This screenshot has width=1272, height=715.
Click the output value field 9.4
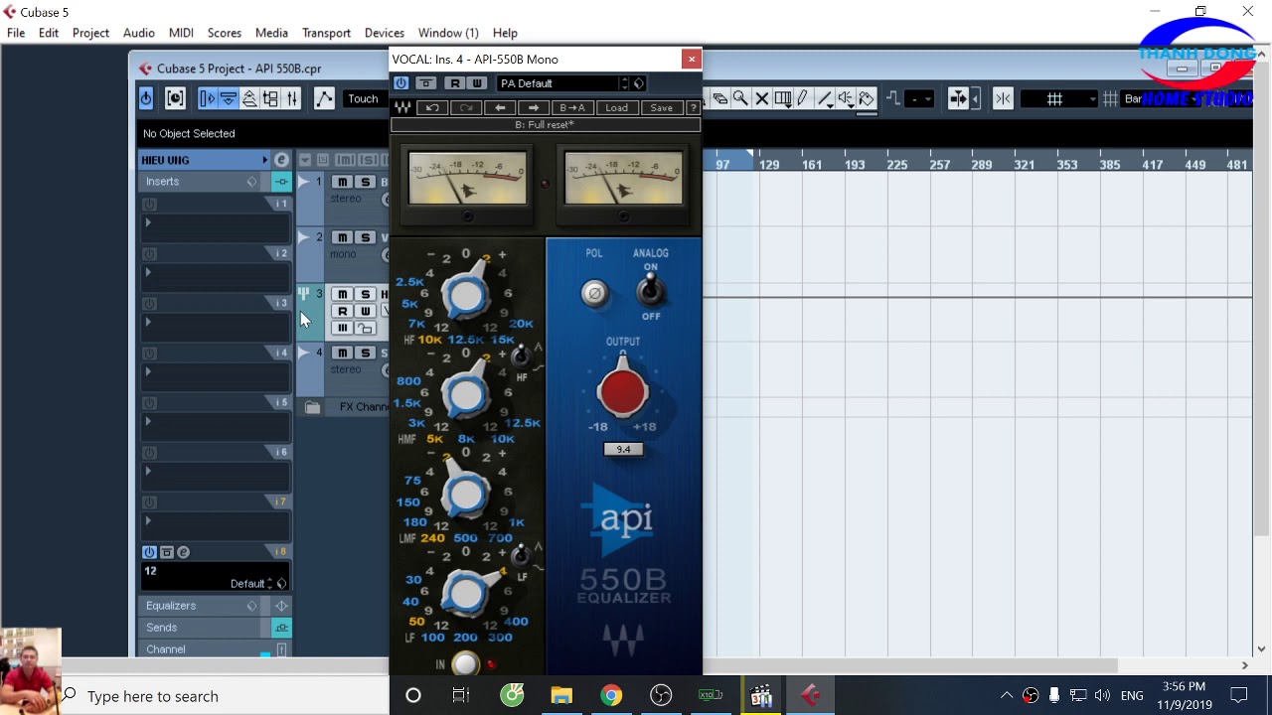tap(623, 450)
